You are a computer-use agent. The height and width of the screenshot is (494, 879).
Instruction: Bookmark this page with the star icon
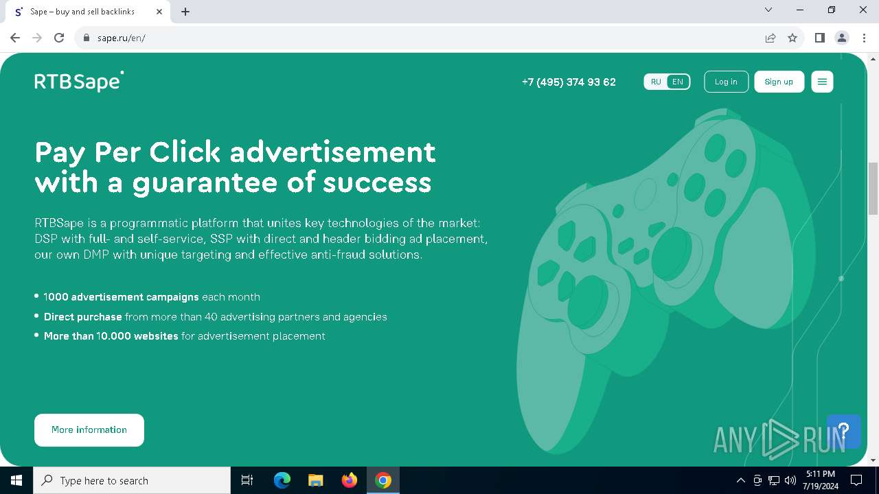tap(792, 38)
